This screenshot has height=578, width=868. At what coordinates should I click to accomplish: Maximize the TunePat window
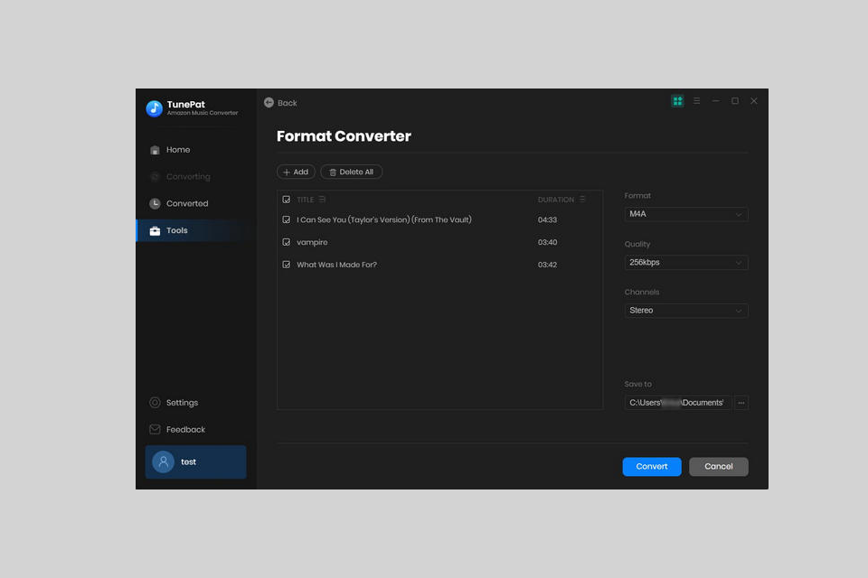click(x=735, y=100)
